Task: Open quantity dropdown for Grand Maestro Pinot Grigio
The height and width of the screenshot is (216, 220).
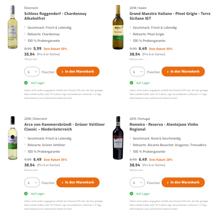Action: tap(137, 72)
